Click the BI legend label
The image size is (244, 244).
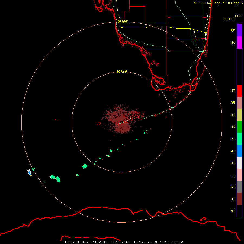[x=233, y=199]
